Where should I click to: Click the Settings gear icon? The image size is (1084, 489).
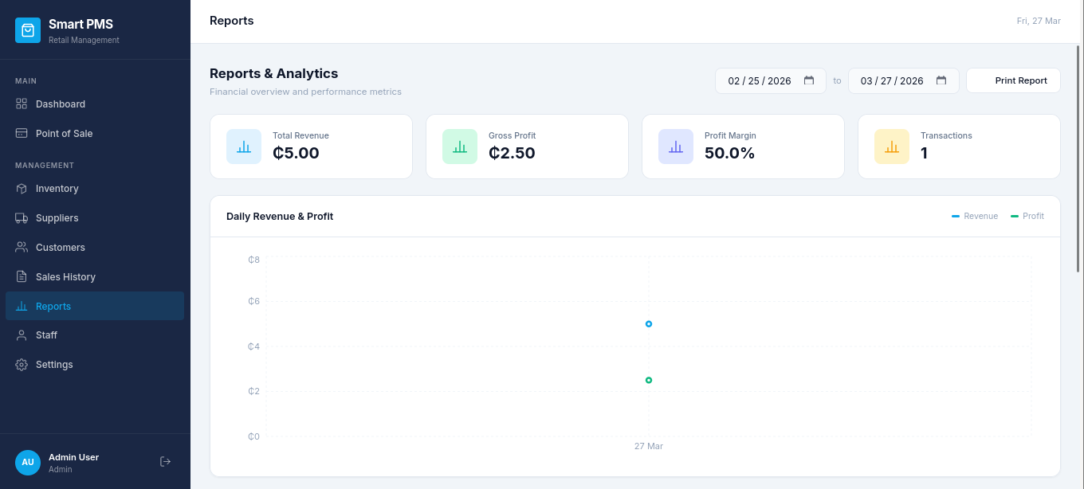tap(22, 364)
